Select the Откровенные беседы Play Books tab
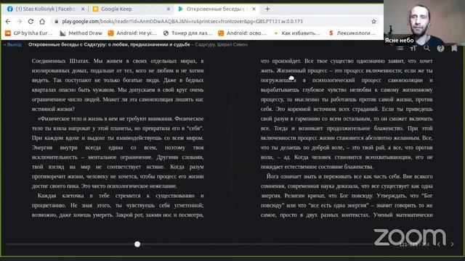 tap(217, 9)
